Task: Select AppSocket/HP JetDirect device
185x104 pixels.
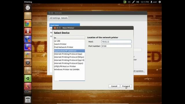Action: (69, 51)
